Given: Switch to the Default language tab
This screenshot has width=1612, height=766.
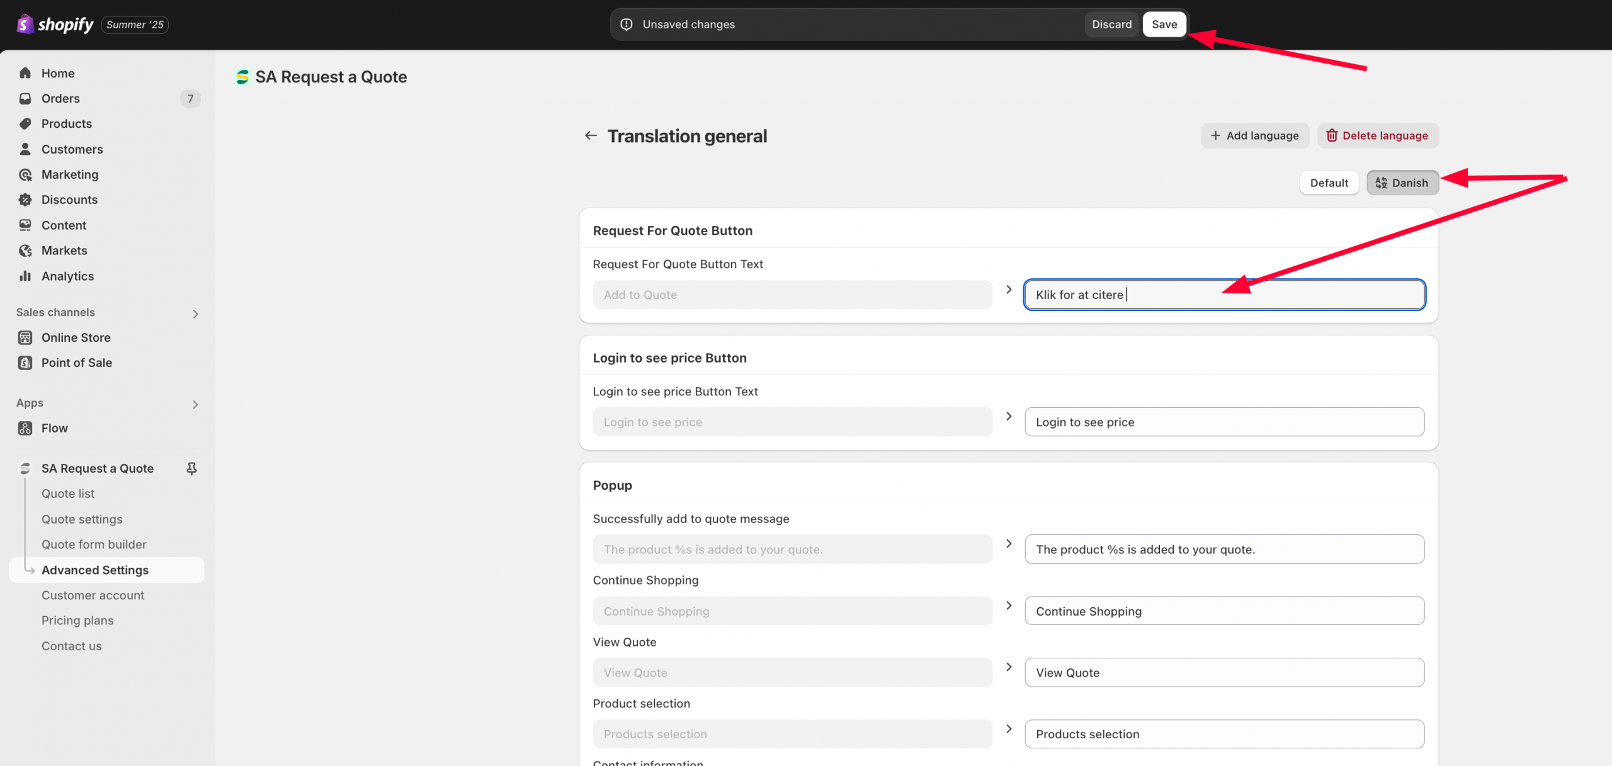Looking at the screenshot, I should click(1329, 183).
